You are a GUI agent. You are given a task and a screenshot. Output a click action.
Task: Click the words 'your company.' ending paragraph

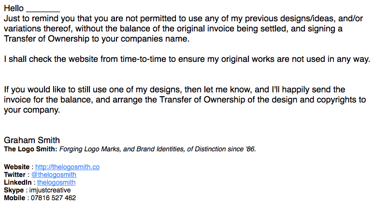pos(32,110)
